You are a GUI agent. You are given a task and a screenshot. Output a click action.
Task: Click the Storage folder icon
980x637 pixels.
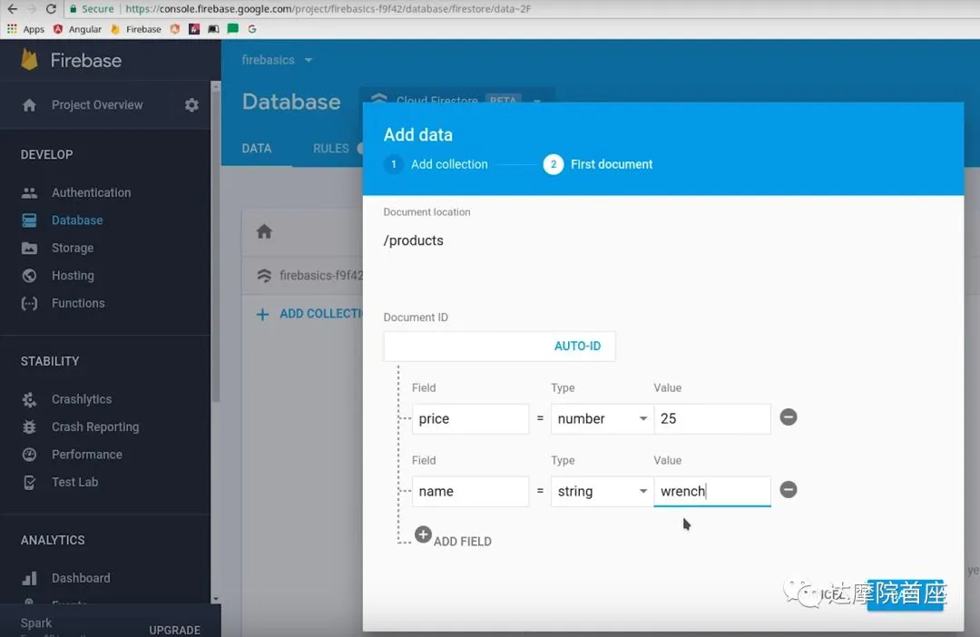[29, 248]
